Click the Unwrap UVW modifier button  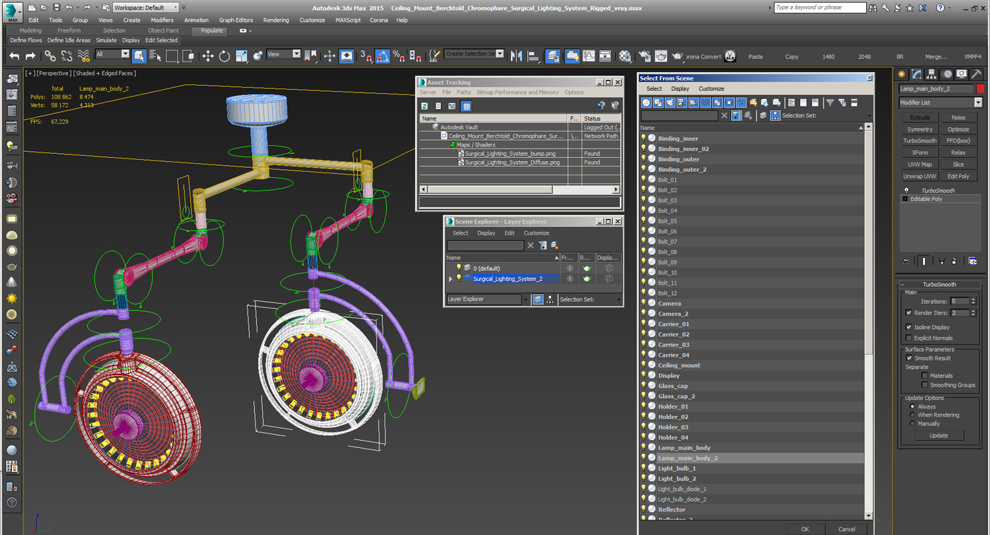pos(920,177)
